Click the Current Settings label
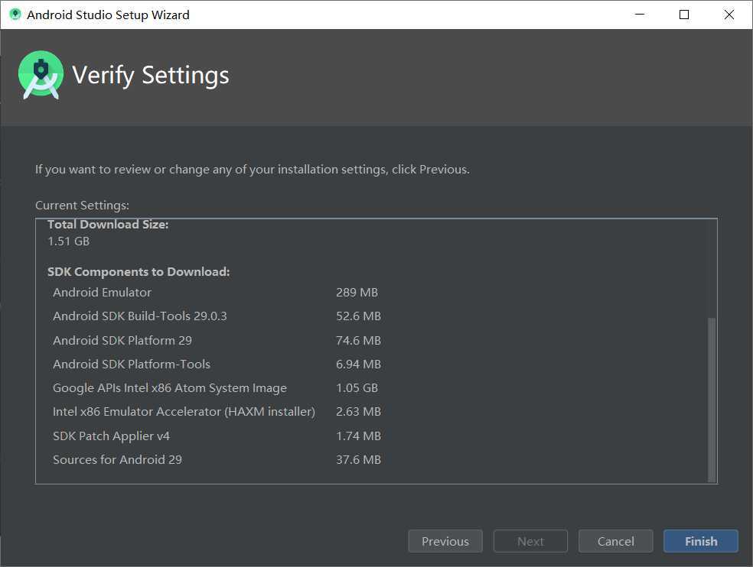Screen dimensions: 753x567 tap(82, 205)
